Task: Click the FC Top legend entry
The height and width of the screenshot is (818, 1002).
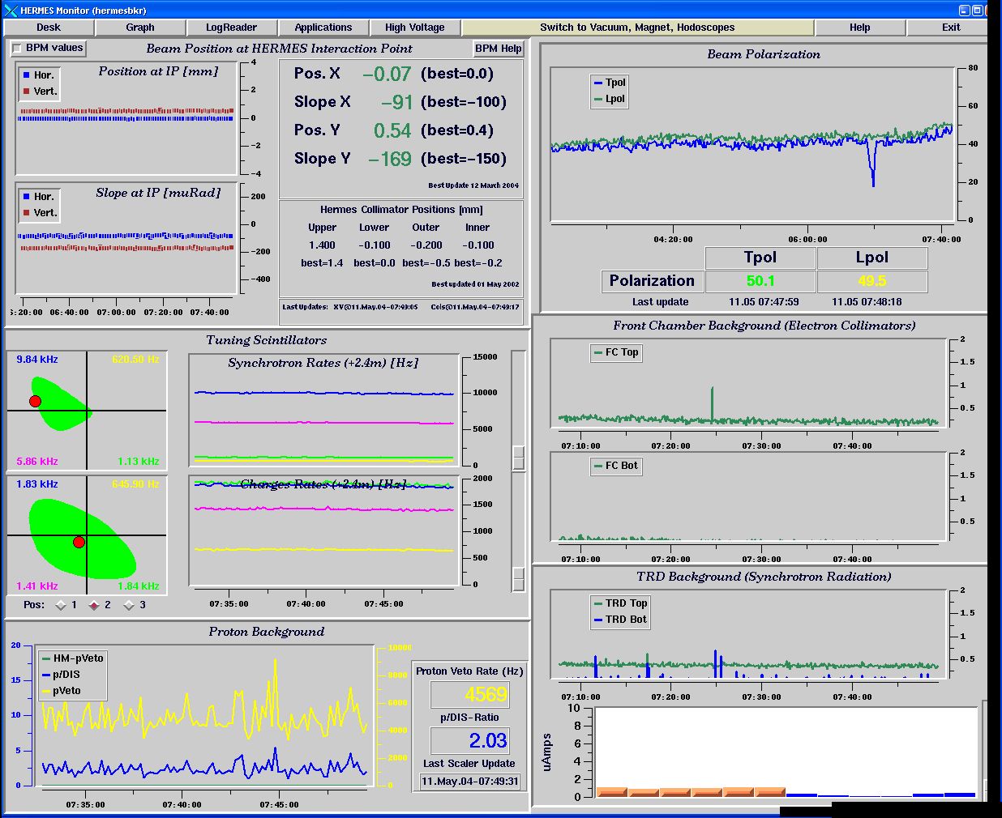Action: click(x=616, y=352)
